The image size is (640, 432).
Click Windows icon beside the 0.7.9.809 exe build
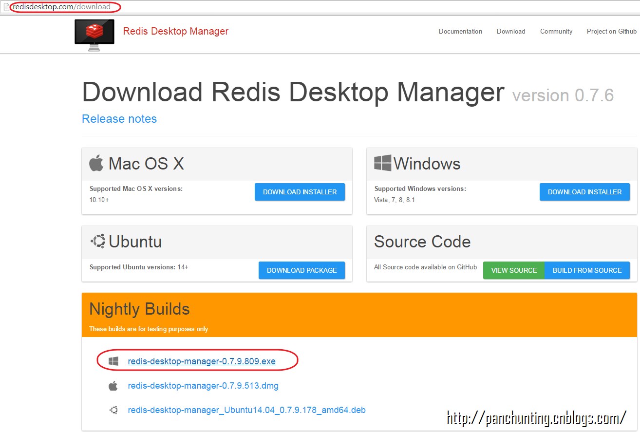[113, 361]
